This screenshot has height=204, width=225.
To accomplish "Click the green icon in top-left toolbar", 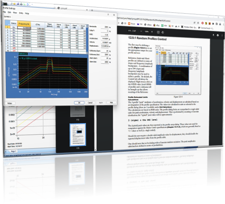I will point(25,4).
